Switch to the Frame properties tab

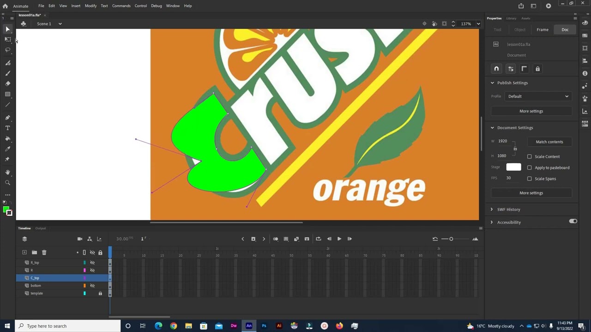[543, 30]
